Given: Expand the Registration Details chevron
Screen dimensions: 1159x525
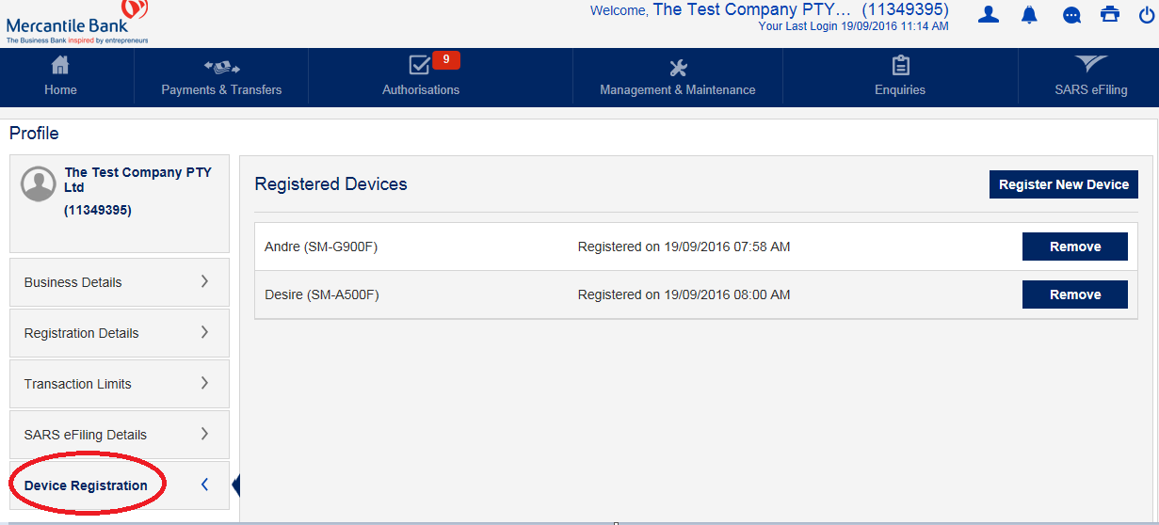Looking at the screenshot, I should click(x=204, y=332).
